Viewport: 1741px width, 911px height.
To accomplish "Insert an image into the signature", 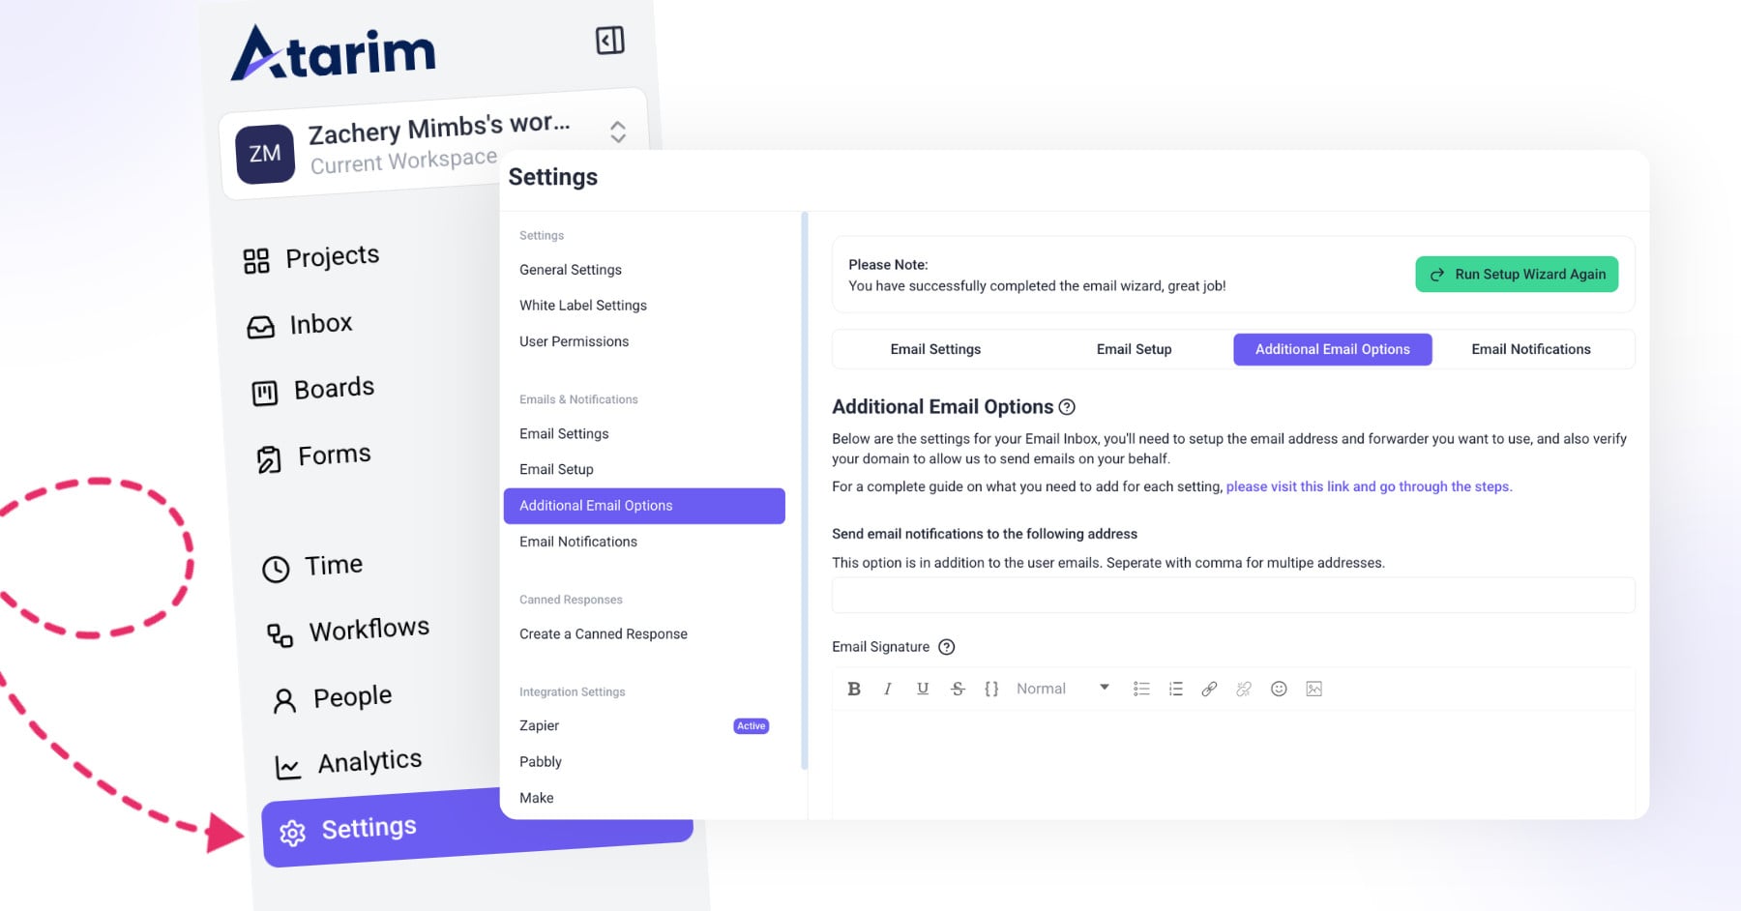I will coord(1313,689).
